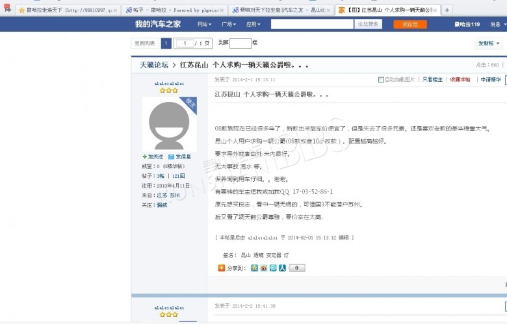Focus the forum search input field
Screen dimensions: 507x324
click(x=312, y=24)
